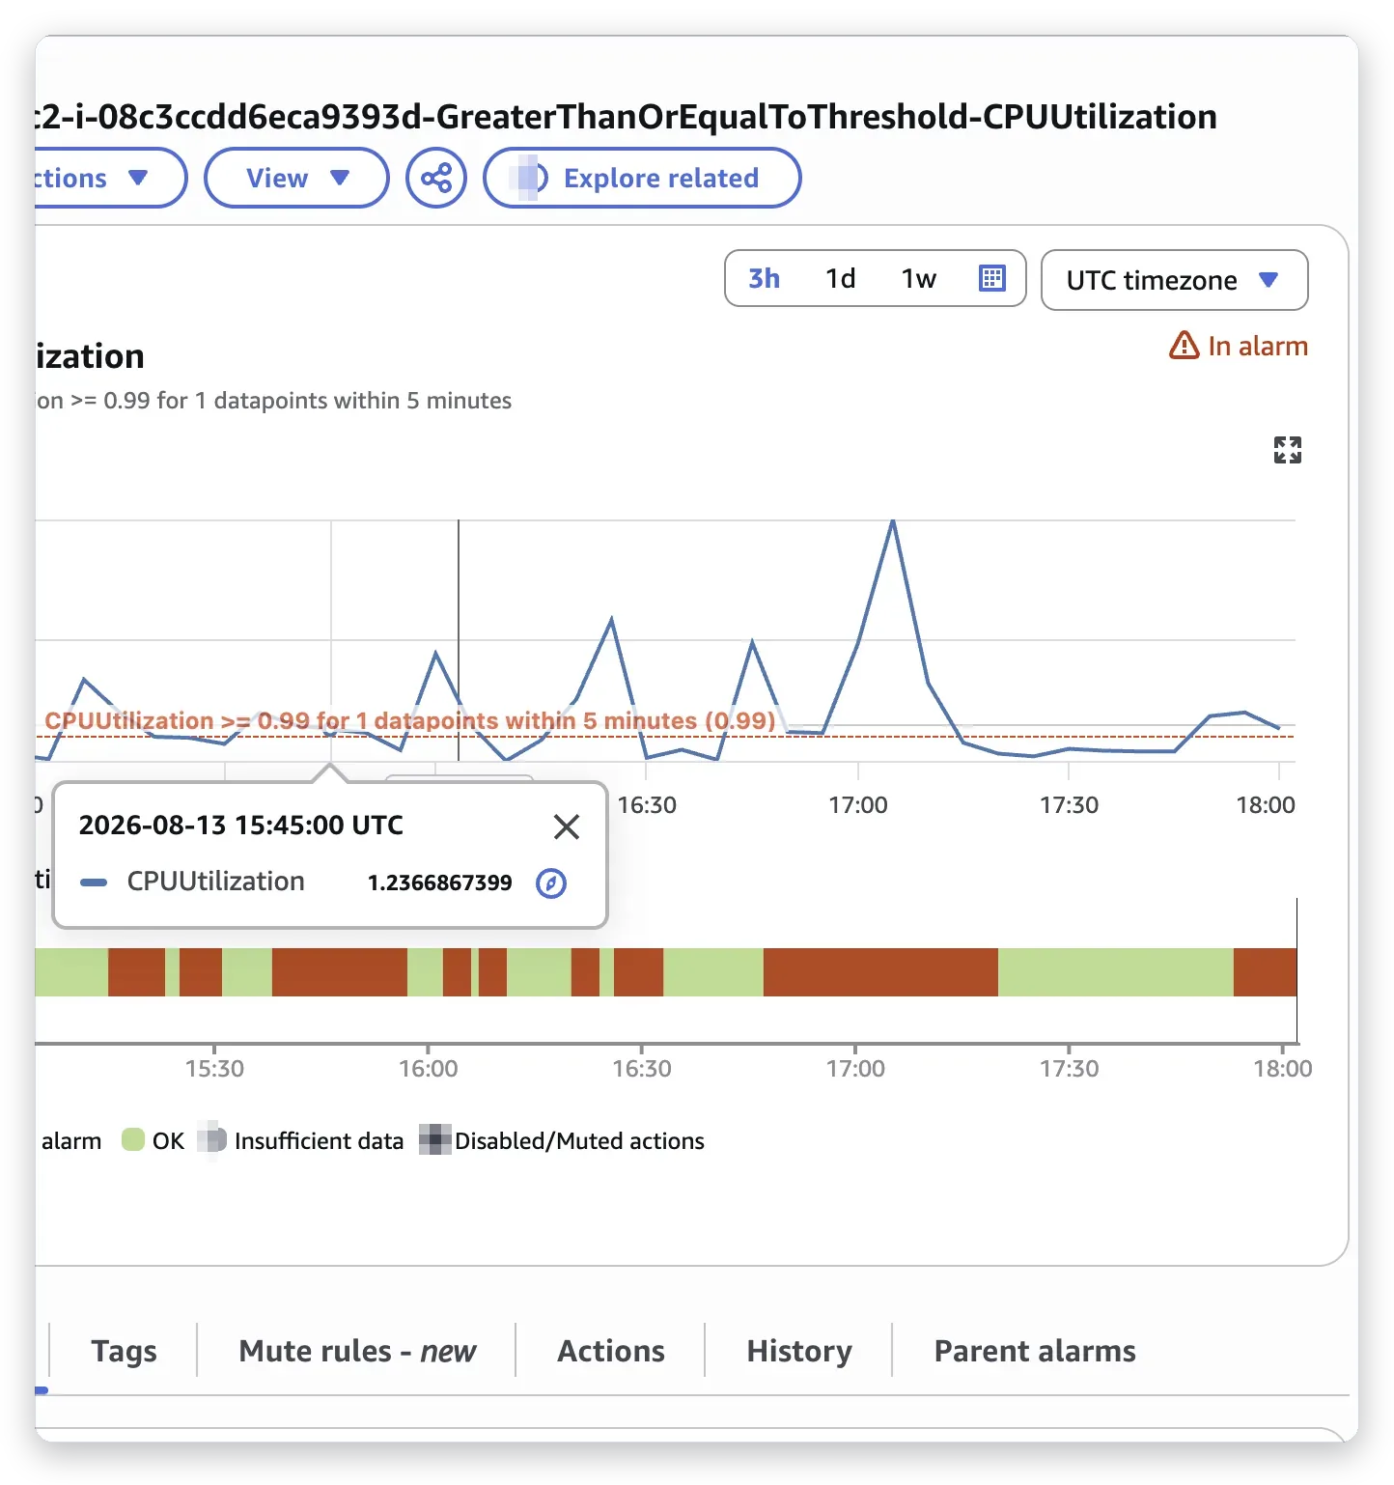Viewport: 1394px width, 1485px height.
Task: Enlarge the graph with fullscreen icon
Action: click(1287, 450)
